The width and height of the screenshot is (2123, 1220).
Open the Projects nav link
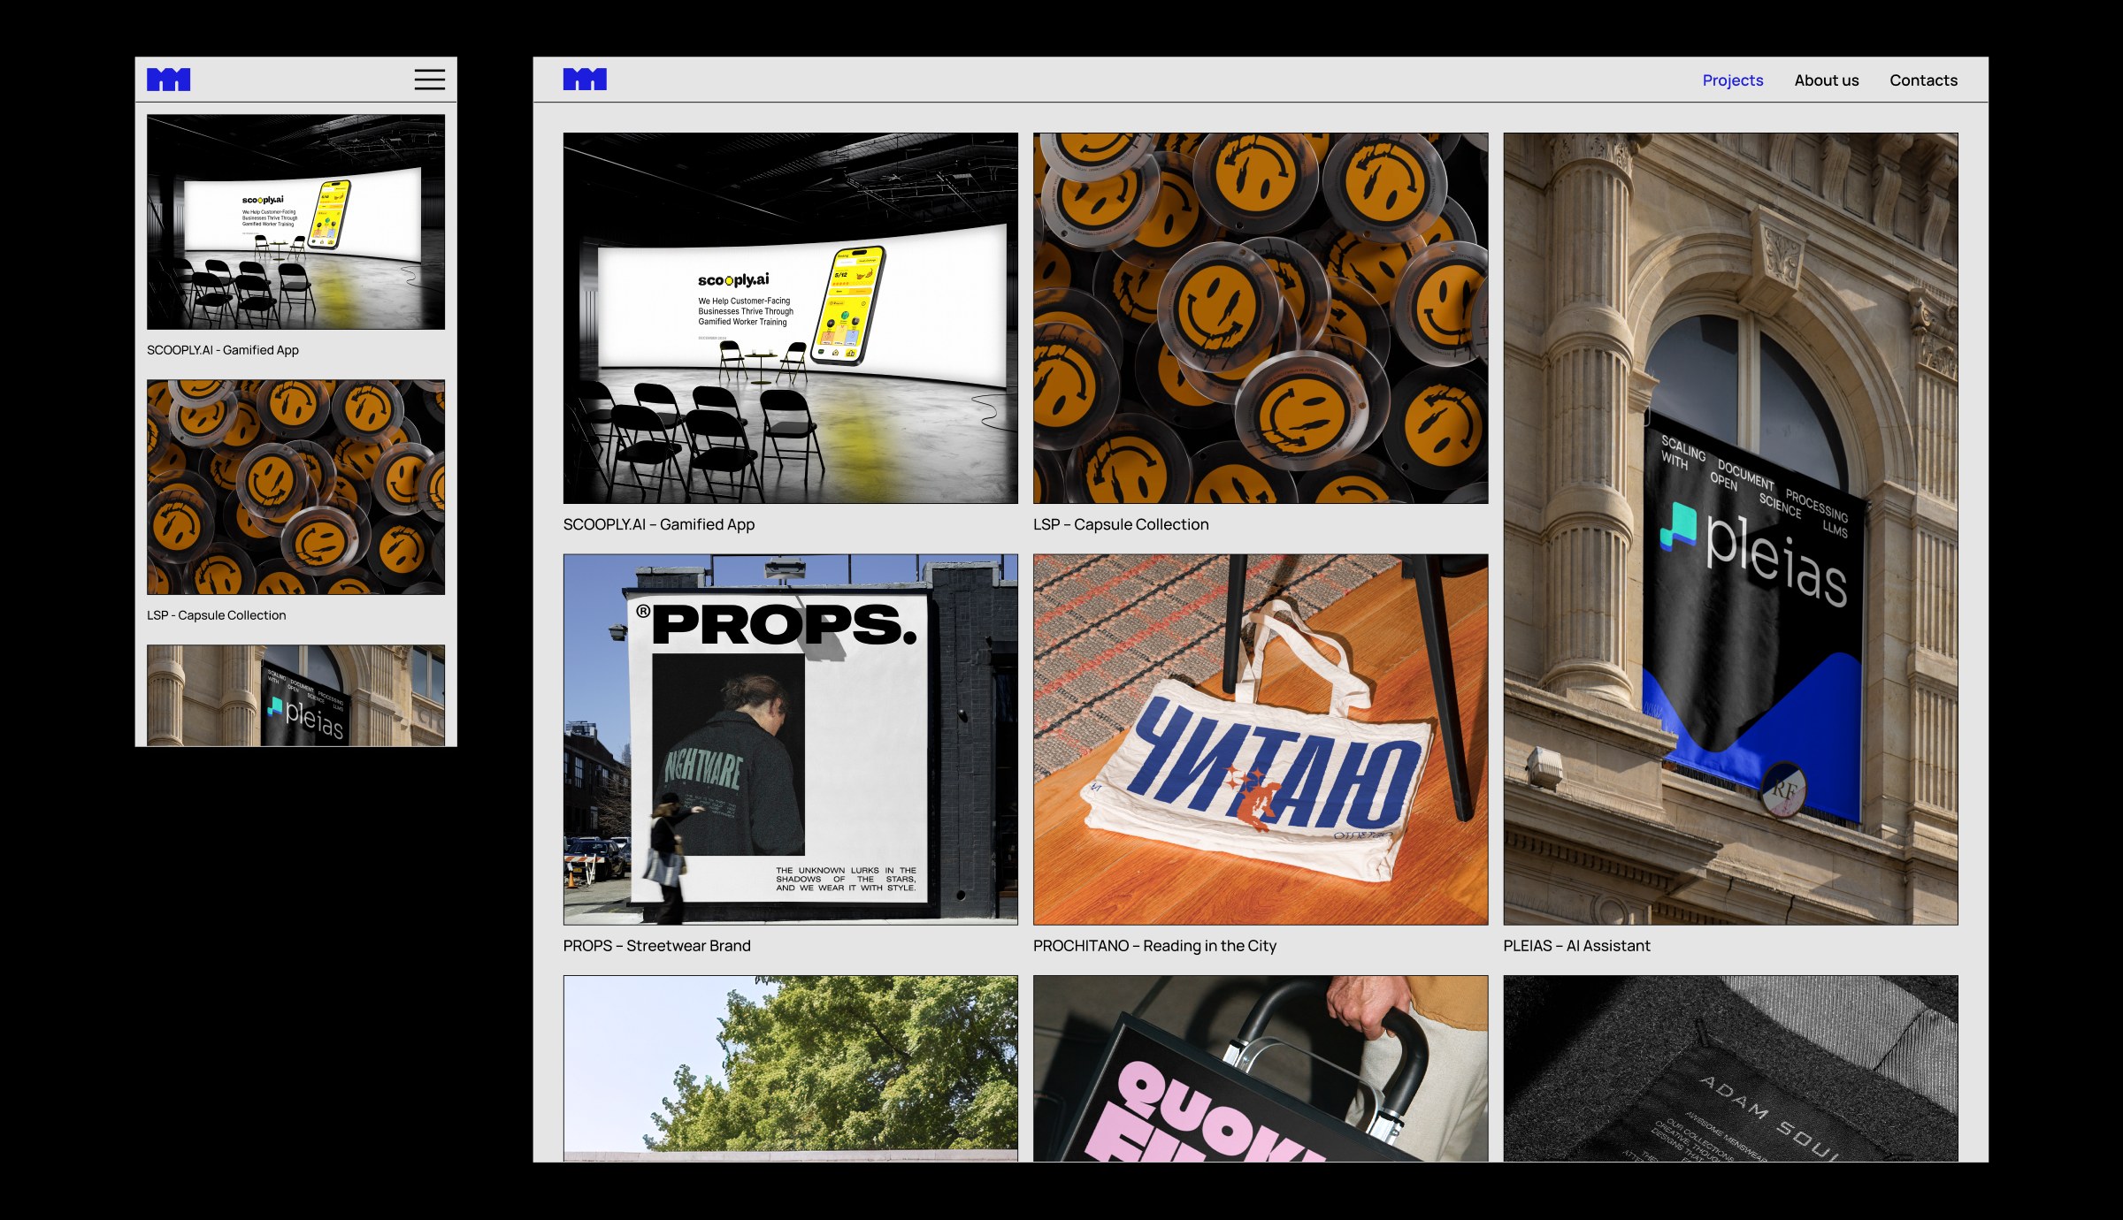click(x=1732, y=80)
